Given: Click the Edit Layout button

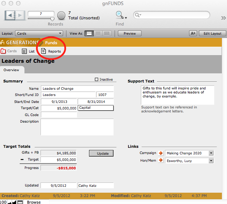Looking at the screenshot, I should point(212,33).
